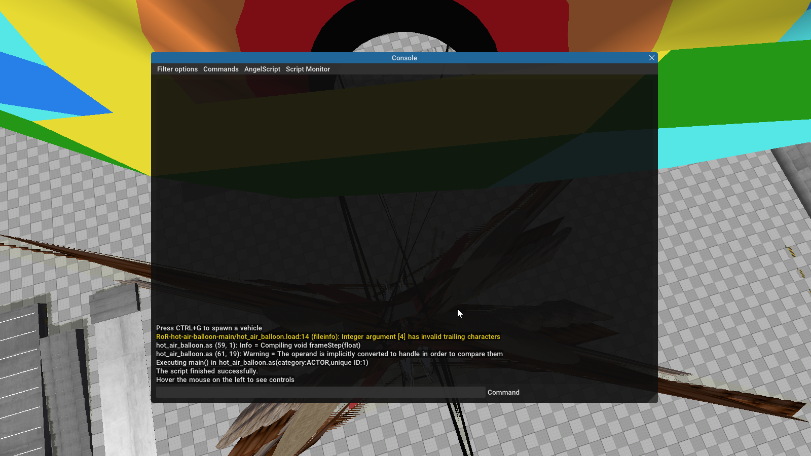Screen dimensions: 811x456
Task: Select the 'Compiling void frameStep(float)' log line
Action: point(259,346)
